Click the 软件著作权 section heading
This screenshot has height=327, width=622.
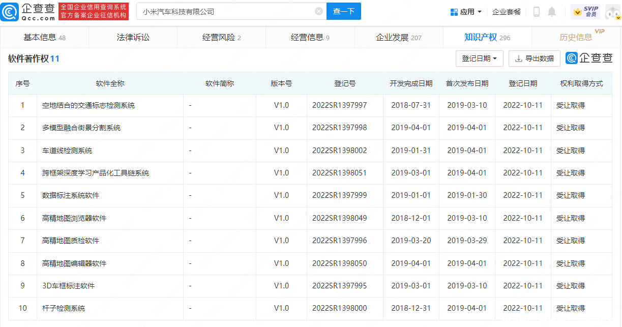tap(28, 58)
